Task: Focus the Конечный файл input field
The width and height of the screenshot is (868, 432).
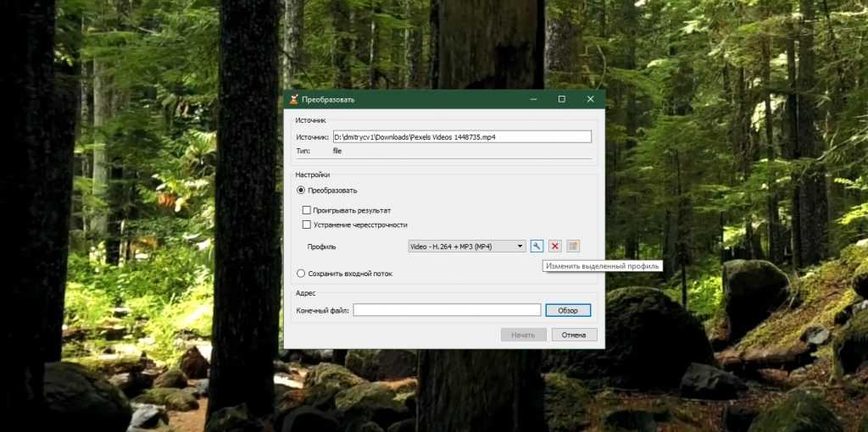Action: click(447, 311)
